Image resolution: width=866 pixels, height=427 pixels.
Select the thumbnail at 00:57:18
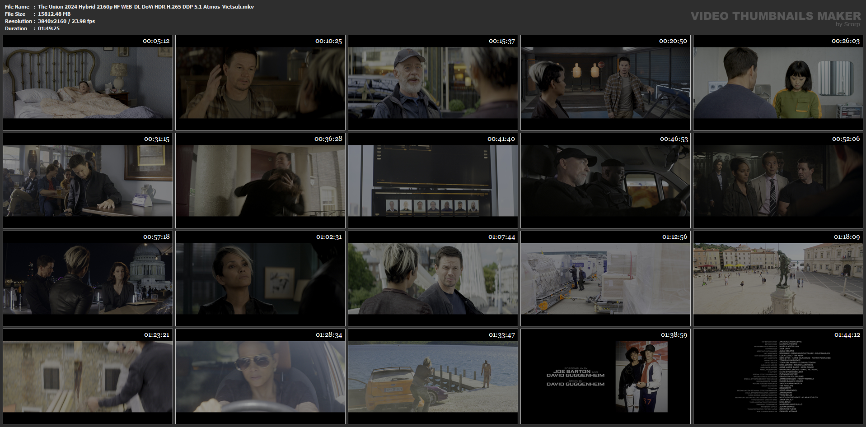tap(88, 278)
